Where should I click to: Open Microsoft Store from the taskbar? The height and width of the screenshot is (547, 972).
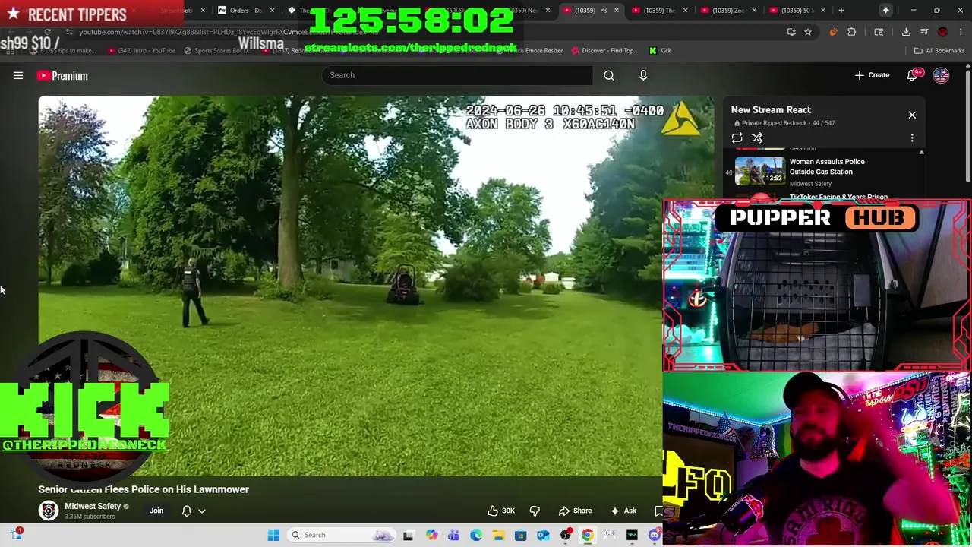coord(520,535)
